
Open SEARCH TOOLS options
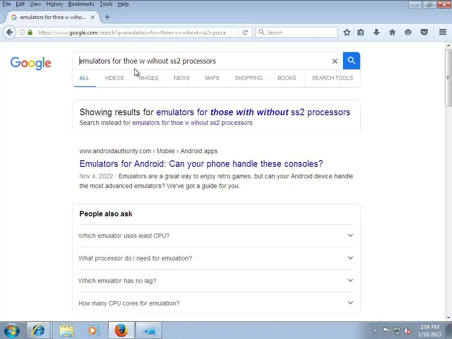pos(332,78)
